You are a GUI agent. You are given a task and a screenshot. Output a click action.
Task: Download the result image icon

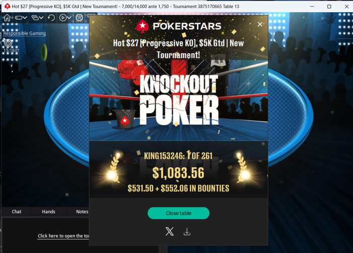(187, 232)
